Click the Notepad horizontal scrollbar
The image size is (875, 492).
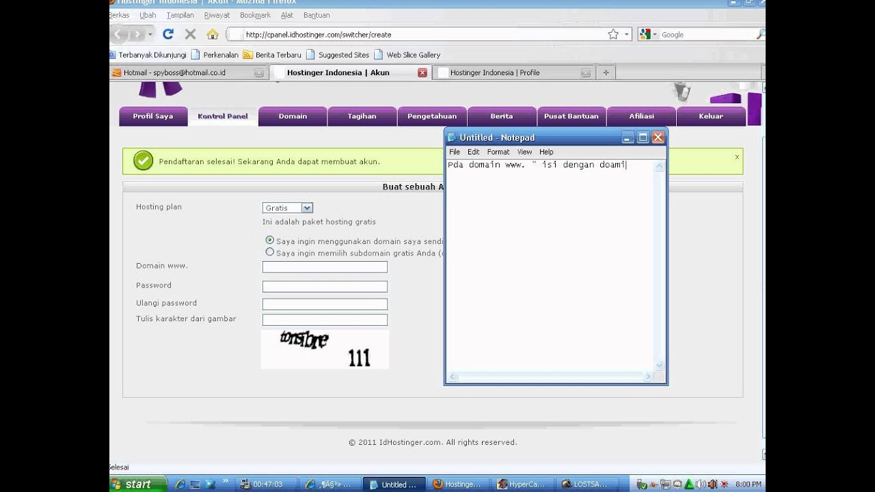550,377
